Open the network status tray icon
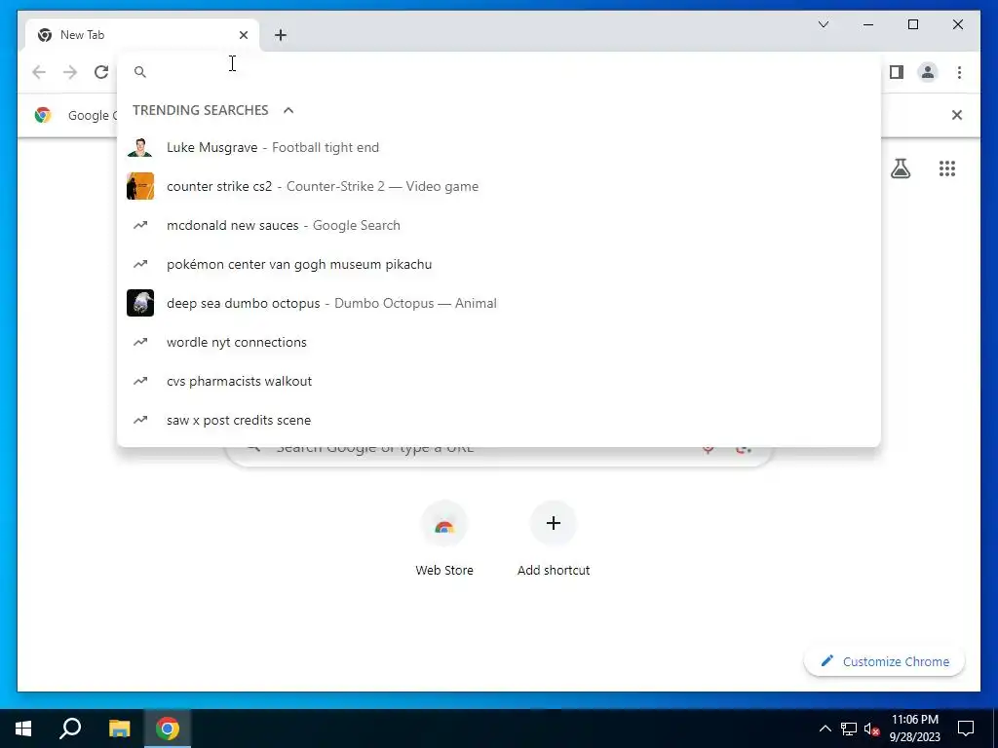Screen dimensions: 998x748 click(x=849, y=729)
